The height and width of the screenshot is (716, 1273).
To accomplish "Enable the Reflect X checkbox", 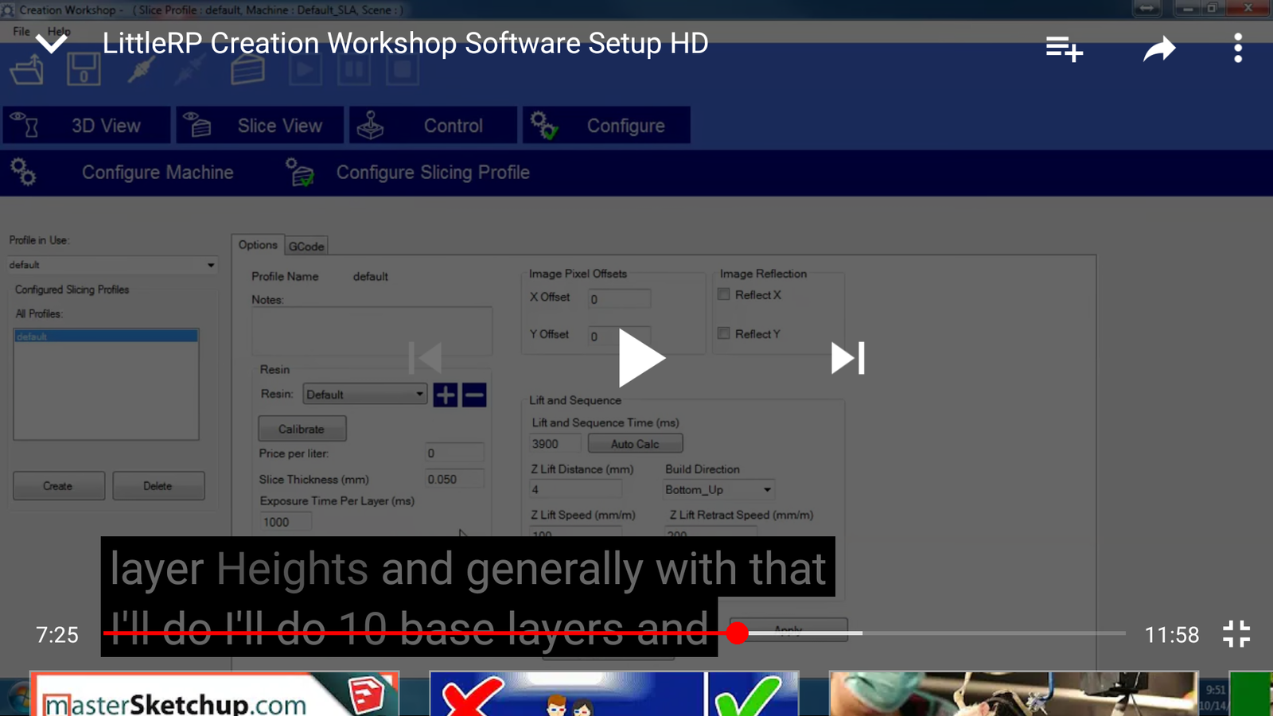I will [x=724, y=294].
